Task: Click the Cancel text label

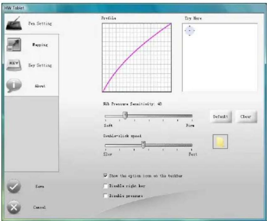Action: coord(39,207)
